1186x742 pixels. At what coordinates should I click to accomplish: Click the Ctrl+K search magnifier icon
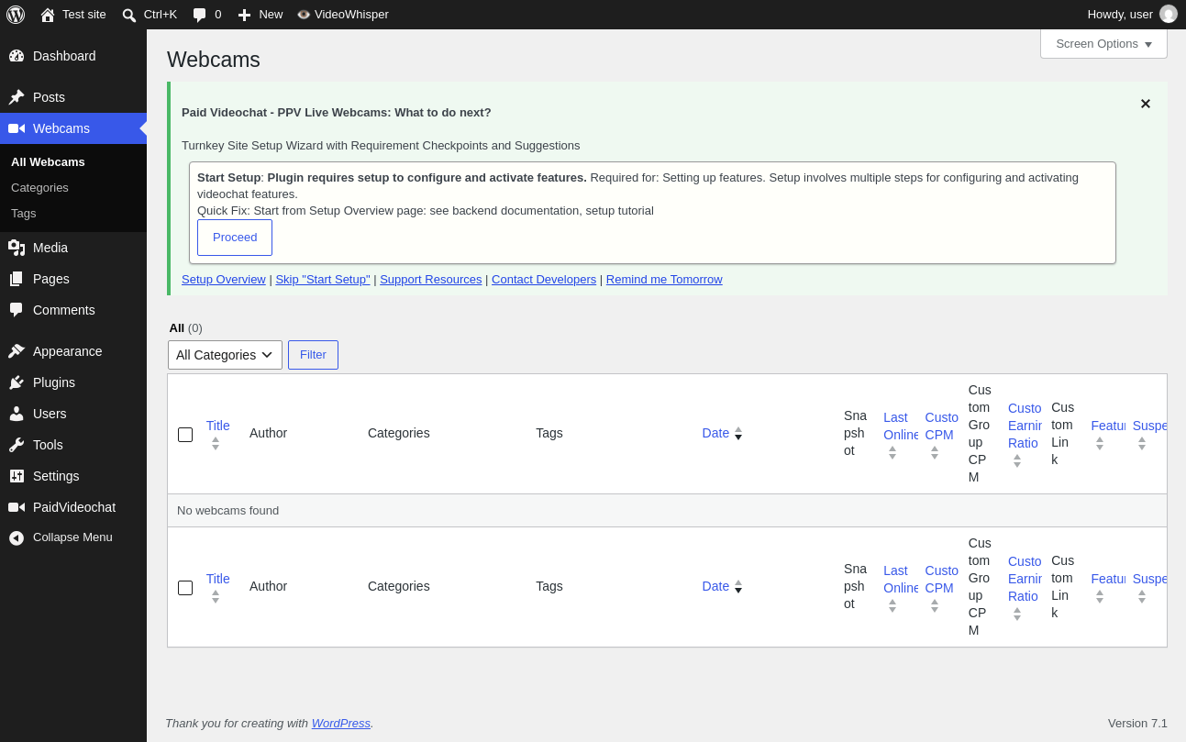click(129, 15)
